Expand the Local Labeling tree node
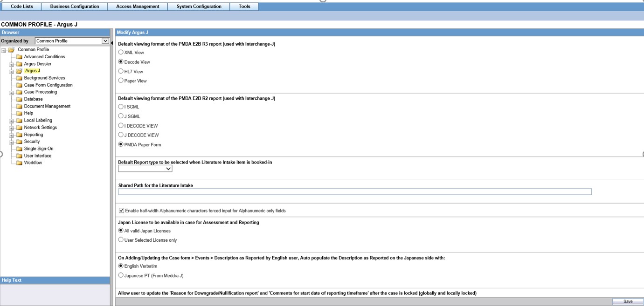Screen dimensions: 644x306 (12, 121)
